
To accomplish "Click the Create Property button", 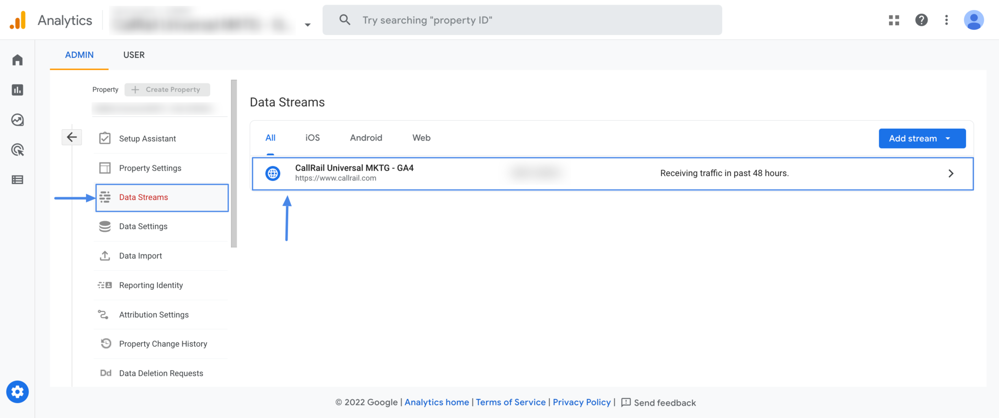I will coord(167,89).
